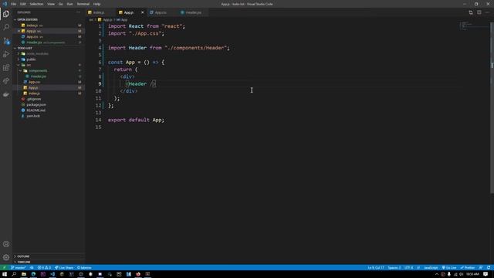Open the Extensions view

pos(6,67)
